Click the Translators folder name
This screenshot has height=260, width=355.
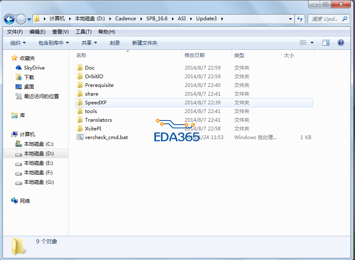[98, 120]
